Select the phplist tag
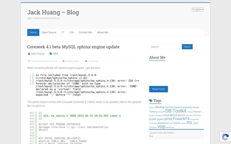 (160, 119)
